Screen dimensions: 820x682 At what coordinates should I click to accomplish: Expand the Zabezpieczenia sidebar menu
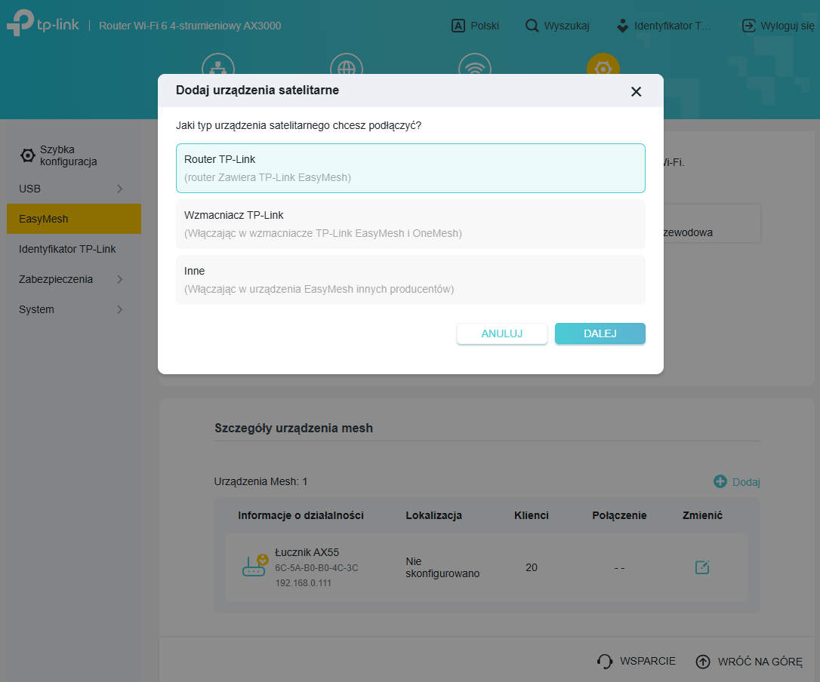tap(74, 279)
